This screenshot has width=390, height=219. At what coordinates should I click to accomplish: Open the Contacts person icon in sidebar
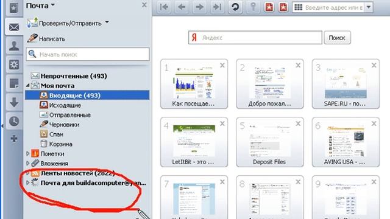[14, 46]
